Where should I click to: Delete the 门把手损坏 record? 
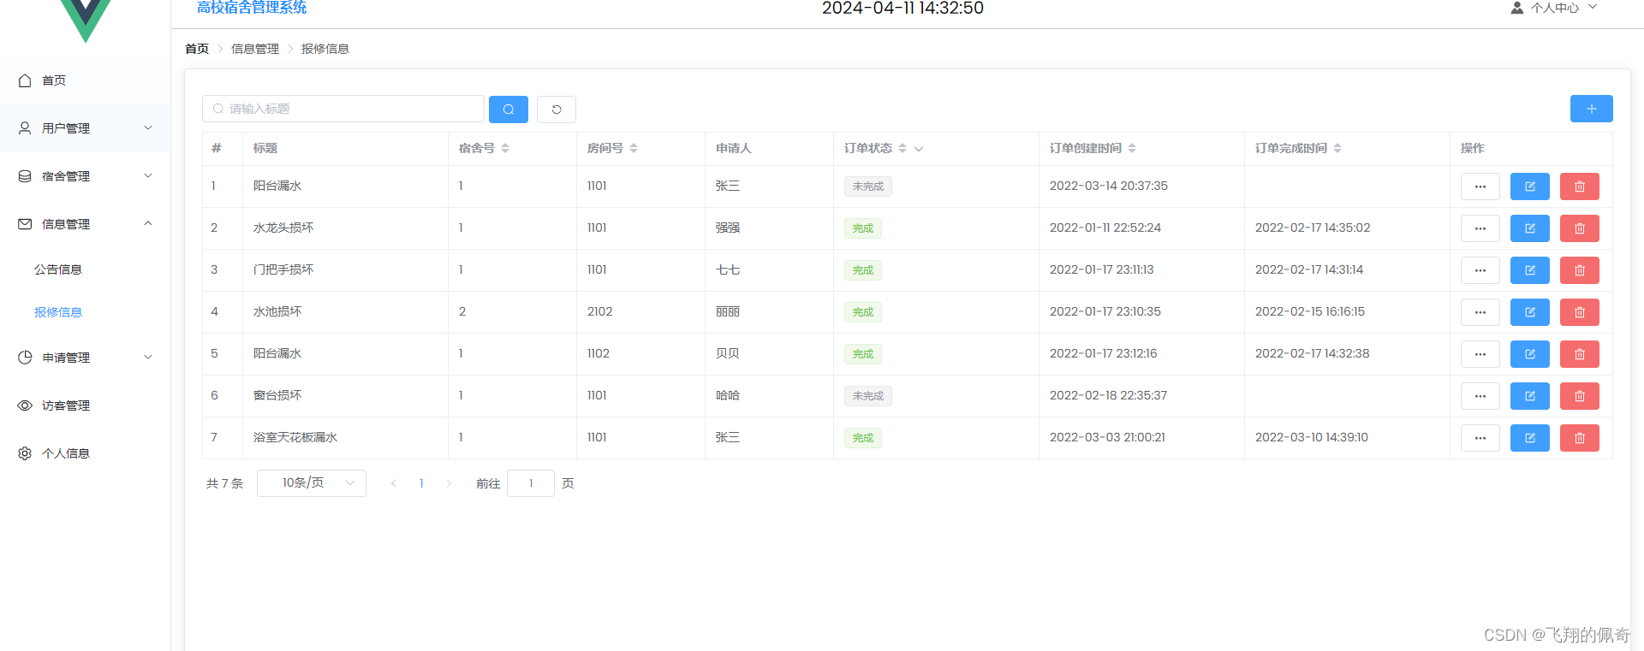pyautogui.click(x=1579, y=270)
